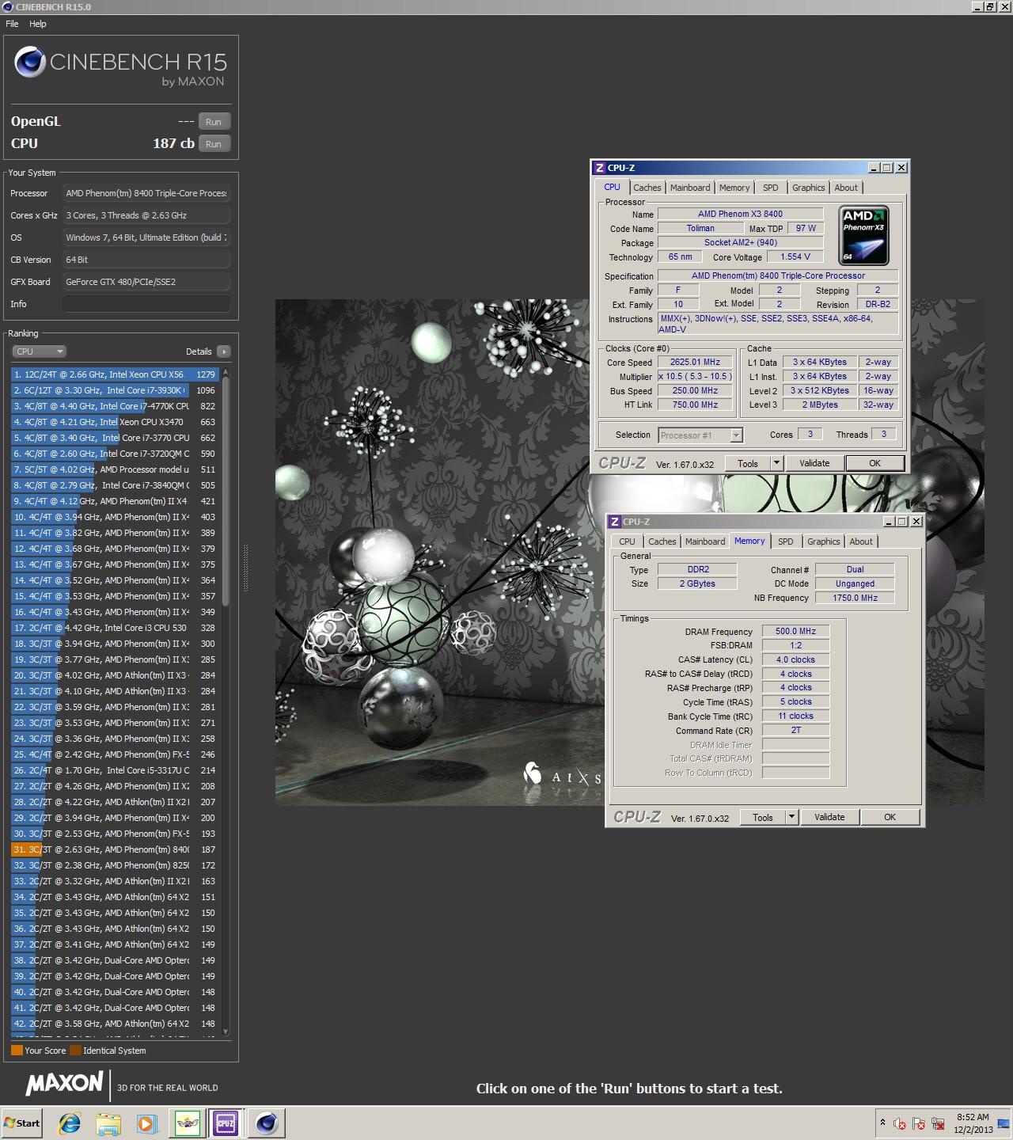Expand Tools dropdown arrow in upper CPU-Z

point(776,464)
